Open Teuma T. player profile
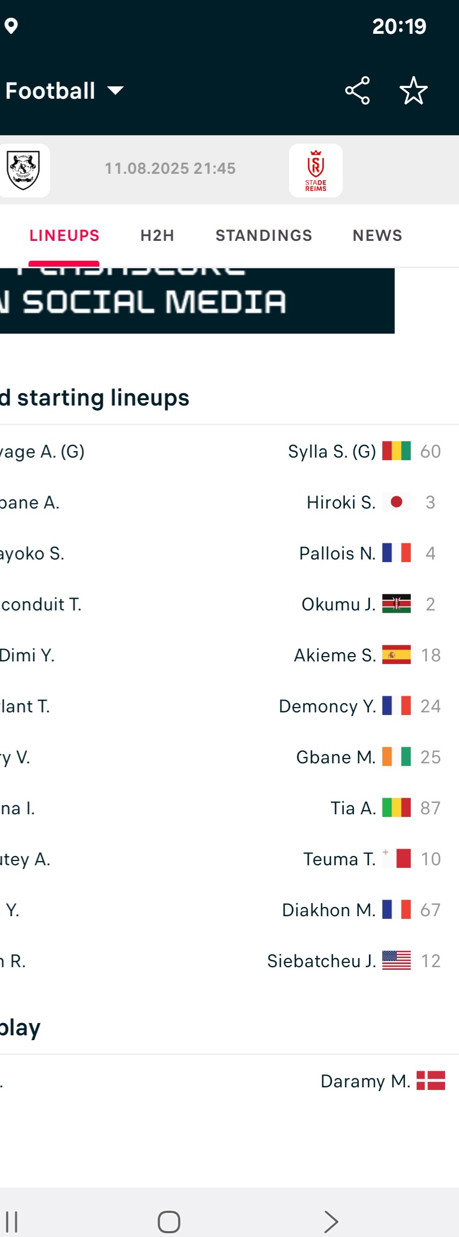Viewport: 459px width, 1237px height. pyautogui.click(x=339, y=859)
